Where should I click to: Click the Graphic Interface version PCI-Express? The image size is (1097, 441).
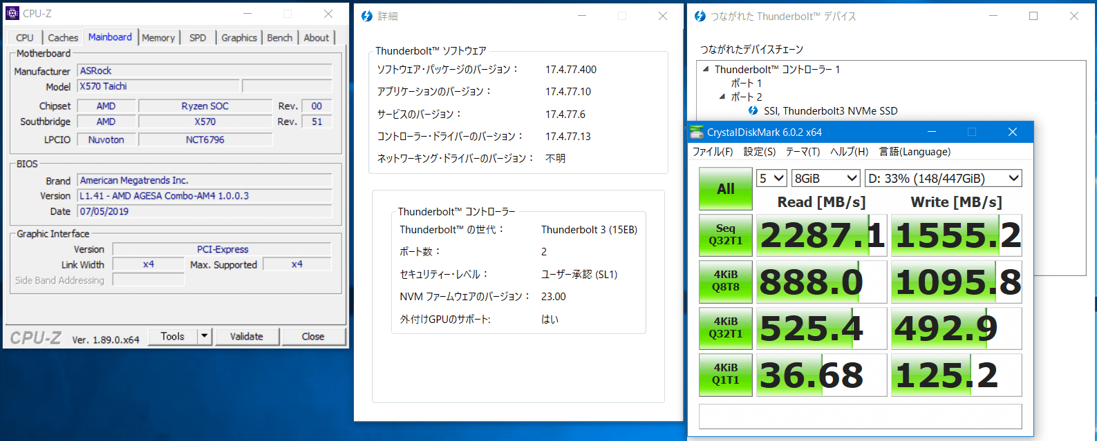click(x=222, y=249)
